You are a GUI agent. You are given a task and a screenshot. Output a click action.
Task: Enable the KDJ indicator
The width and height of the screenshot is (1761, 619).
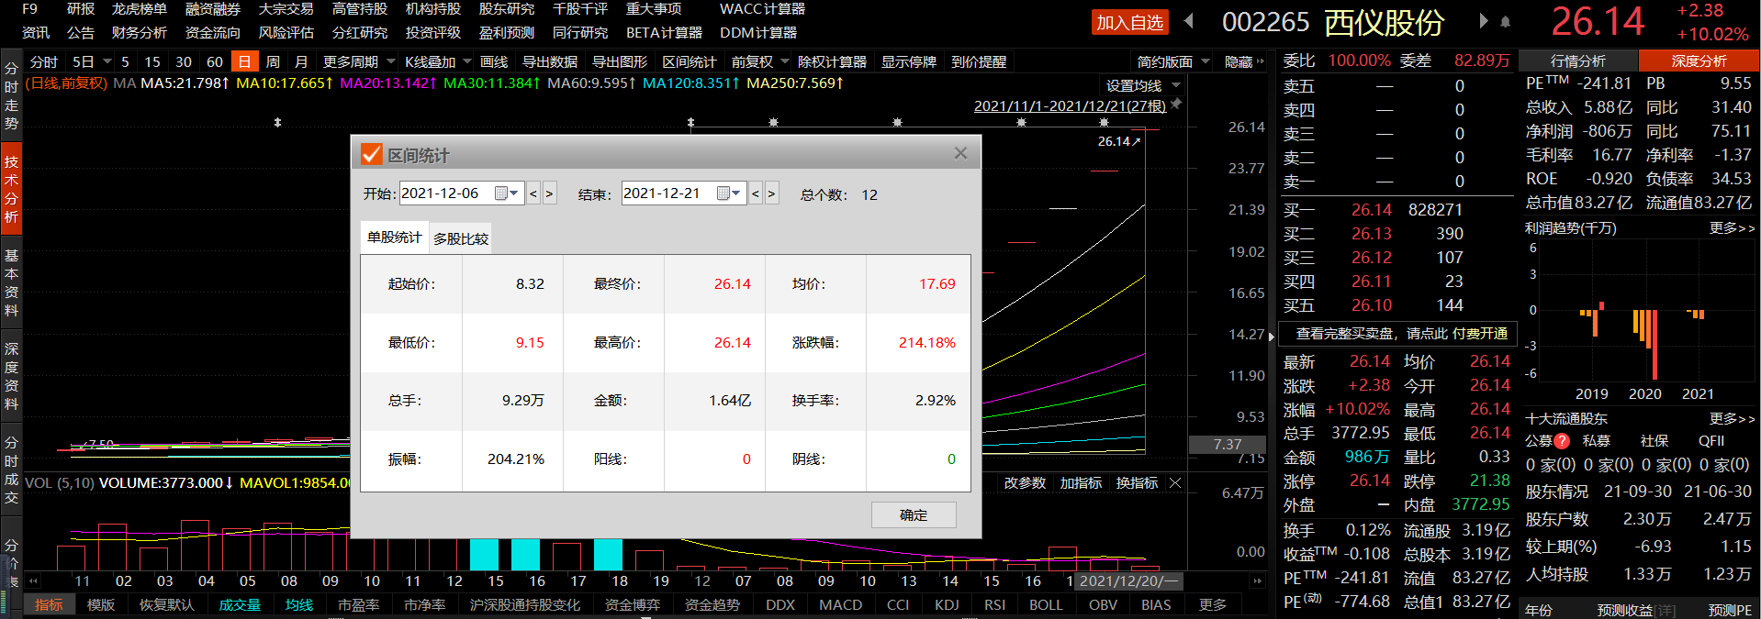click(947, 605)
